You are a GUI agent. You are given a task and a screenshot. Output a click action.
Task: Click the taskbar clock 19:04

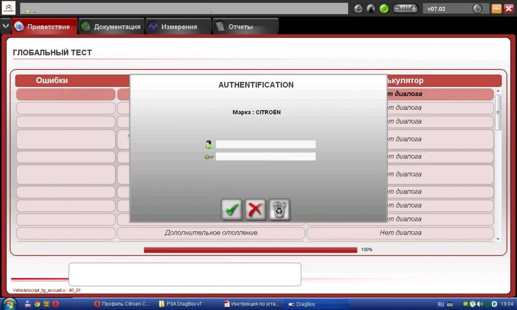point(507,304)
